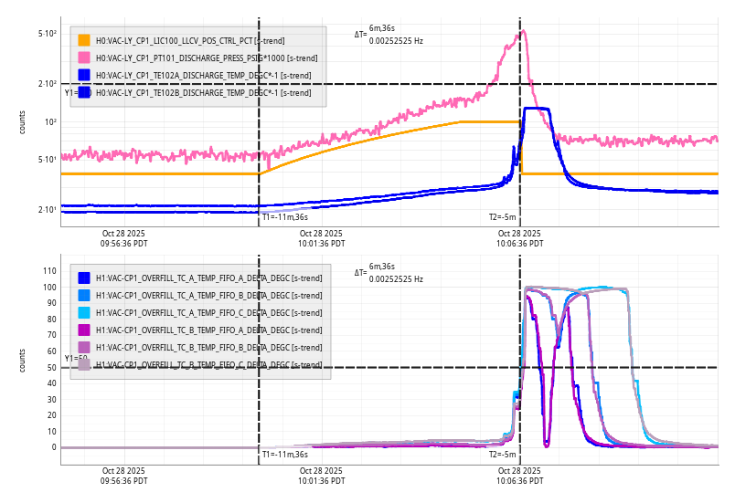735x503 pixels.
Task: Select T1=-11m,36s cursor label in top plot
Action: click(x=284, y=217)
